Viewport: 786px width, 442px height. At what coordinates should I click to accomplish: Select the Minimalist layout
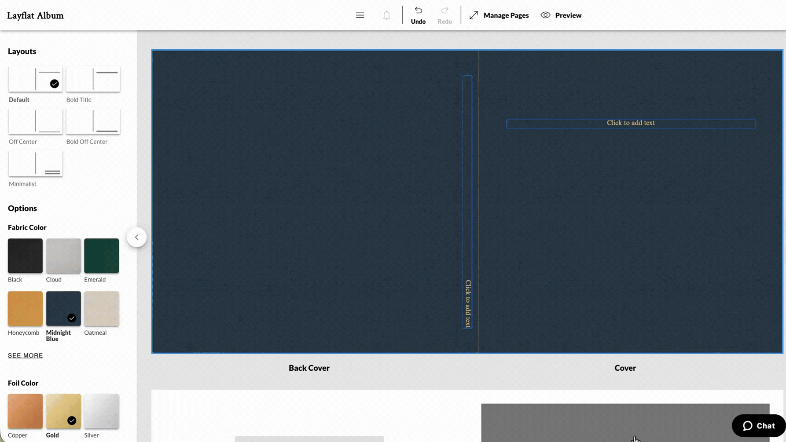point(35,163)
